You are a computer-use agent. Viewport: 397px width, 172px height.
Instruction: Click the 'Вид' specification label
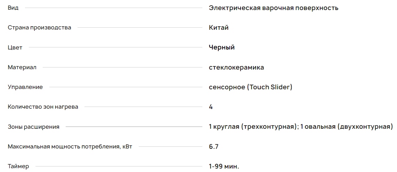tap(13, 8)
